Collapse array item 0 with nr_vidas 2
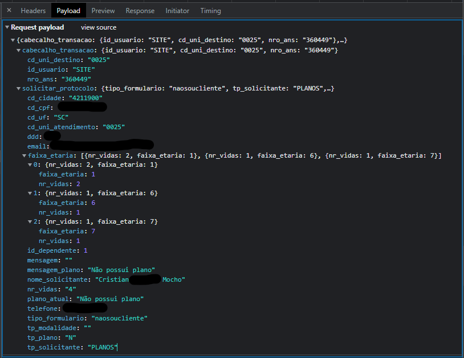 click(x=30, y=165)
